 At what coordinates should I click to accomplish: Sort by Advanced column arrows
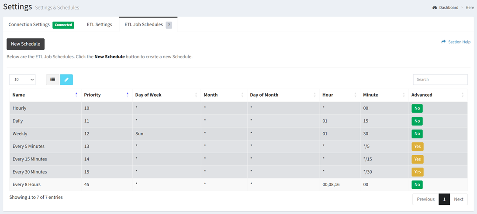pos(463,95)
